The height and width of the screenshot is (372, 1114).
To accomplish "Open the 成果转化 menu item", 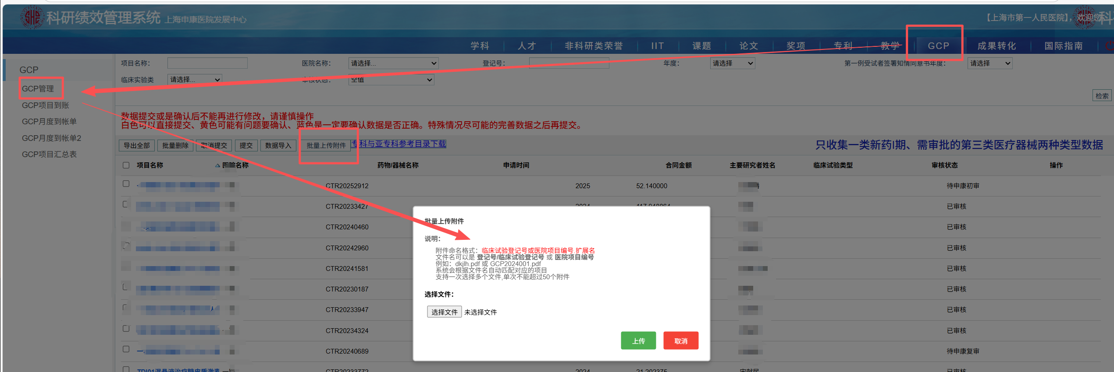I will click(997, 46).
